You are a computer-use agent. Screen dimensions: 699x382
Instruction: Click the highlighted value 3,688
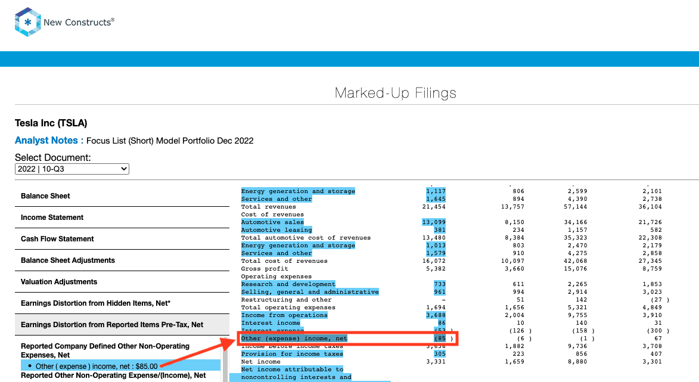coord(436,315)
